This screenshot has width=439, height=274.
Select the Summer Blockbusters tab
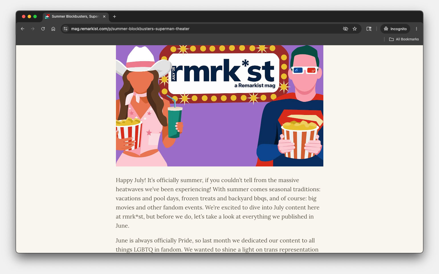(75, 17)
